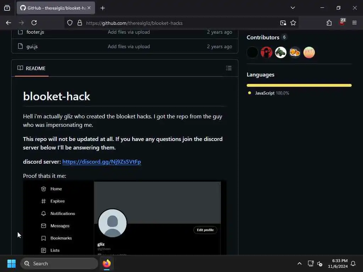363x272 pixels.
Task: Open the tracking protection shield icon
Action: click(70, 23)
